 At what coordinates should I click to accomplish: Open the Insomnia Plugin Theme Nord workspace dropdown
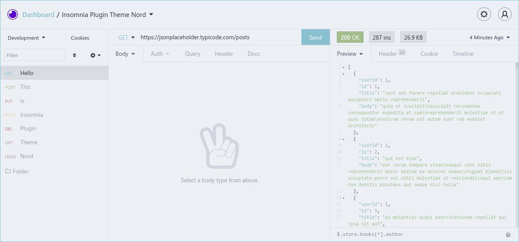[x=107, y=14]
